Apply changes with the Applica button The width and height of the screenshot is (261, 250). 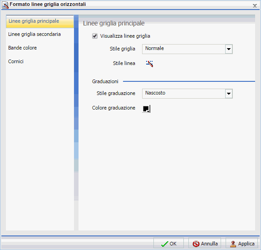pos(242,244)
